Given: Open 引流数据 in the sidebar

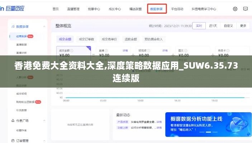Looking at the screenshot, I should tap(22, 110).
